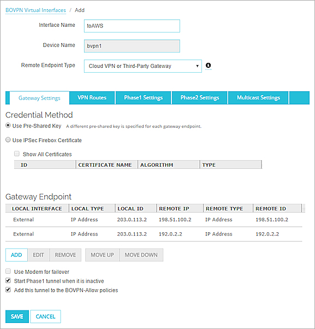Click the LOCAL TYPE column header
The image size is (315, 329).
(x=92, y=209)
